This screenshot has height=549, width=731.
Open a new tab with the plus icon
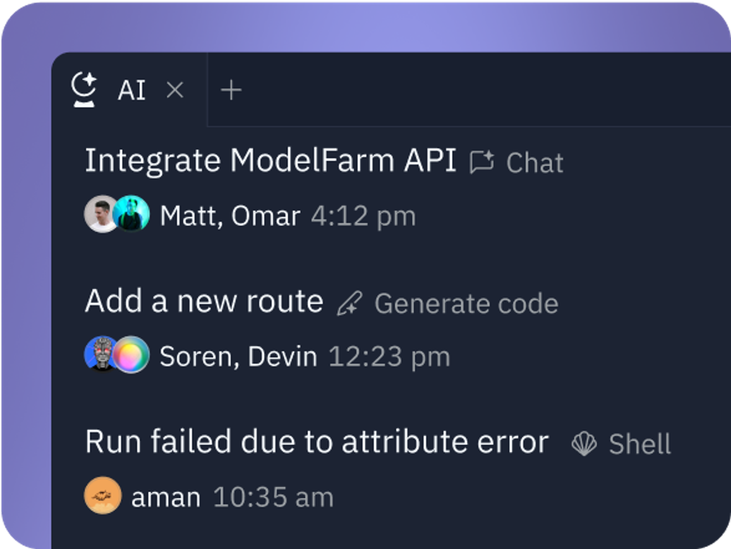(231, 90)
